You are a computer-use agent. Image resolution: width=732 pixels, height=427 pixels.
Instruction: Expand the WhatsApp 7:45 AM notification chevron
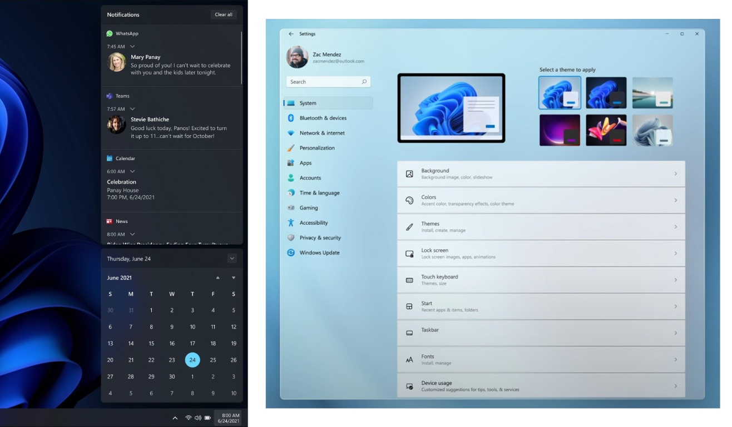pyautogui.click(x=132, y=46)
